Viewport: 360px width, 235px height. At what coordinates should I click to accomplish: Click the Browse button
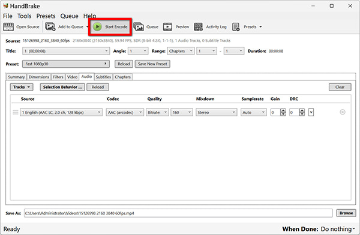(346, 213)
